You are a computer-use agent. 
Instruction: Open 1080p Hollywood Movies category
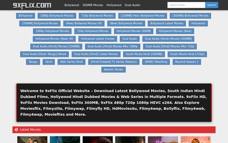click(x=52, y=31)
